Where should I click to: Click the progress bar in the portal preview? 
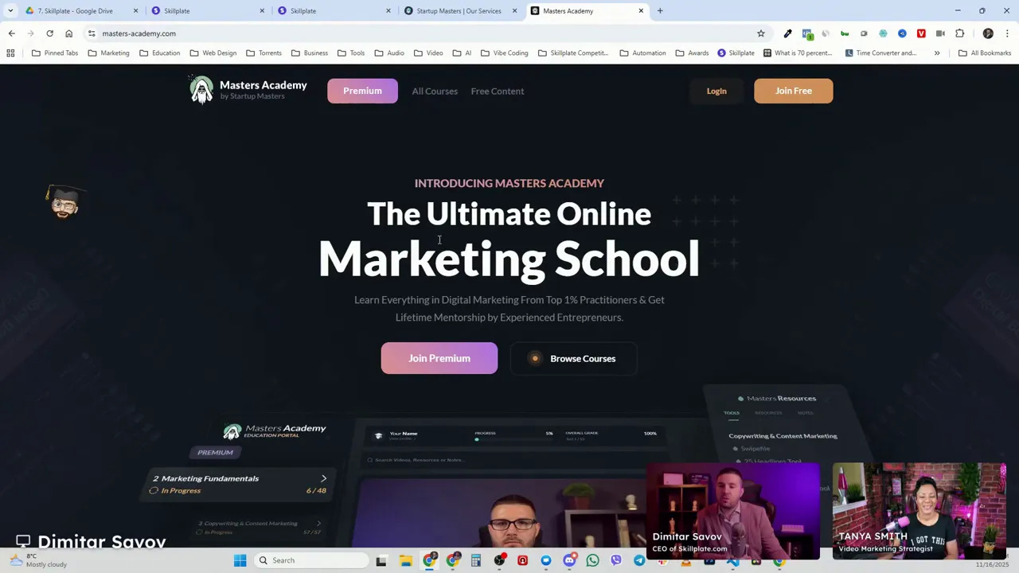(x=513, y=439)
